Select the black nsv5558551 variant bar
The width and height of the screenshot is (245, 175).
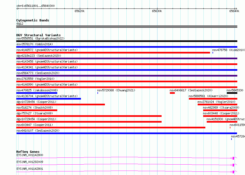point(127,41)
